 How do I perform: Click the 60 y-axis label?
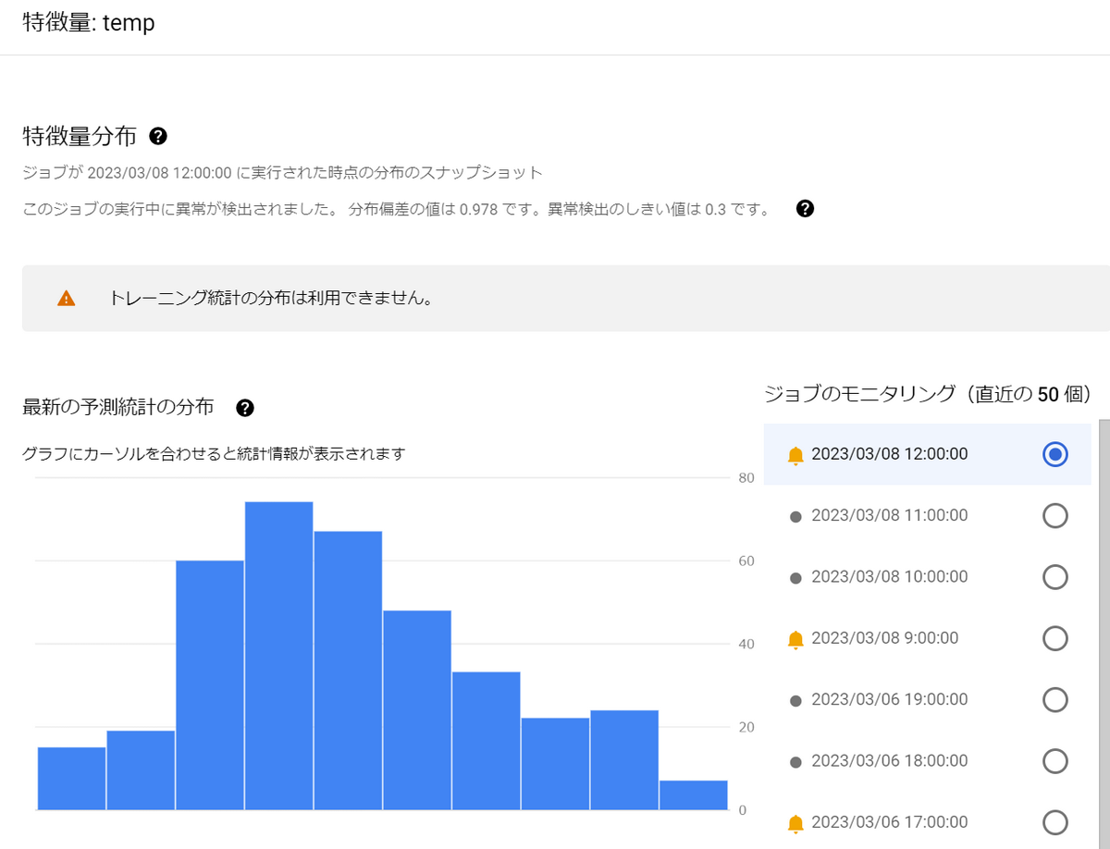tap(747, 561)
